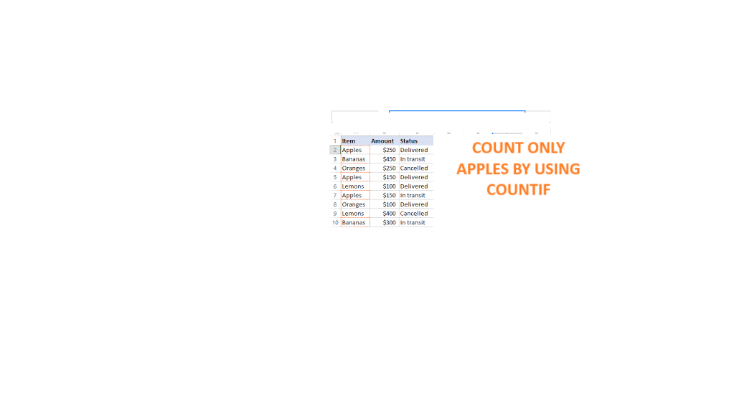The width and height of the screenshot is (729, 408).
Task: Select the Lemons cell in row 6
Action: 353,186
